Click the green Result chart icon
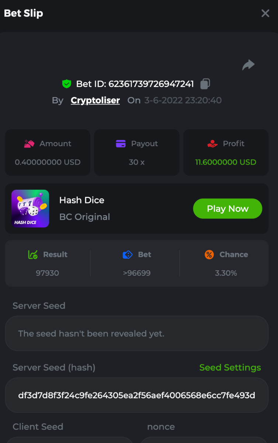 point(33,254)
